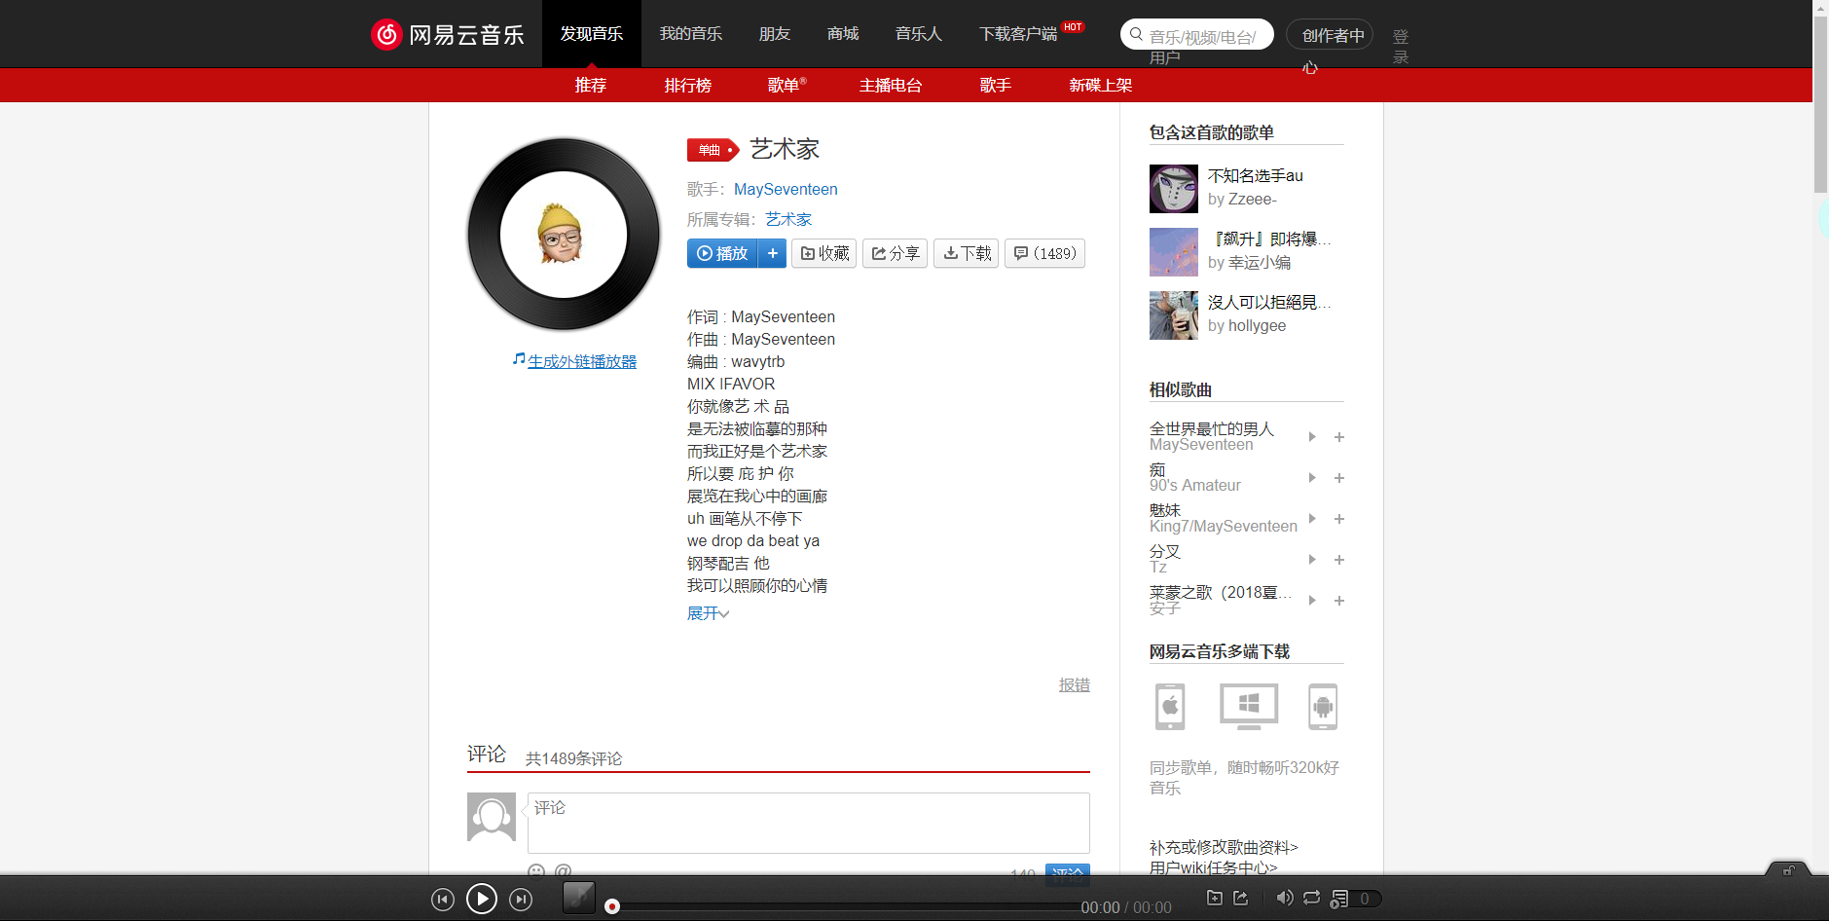
Task: Open the 排行榜 tab
Action: (x=687, y=86)
